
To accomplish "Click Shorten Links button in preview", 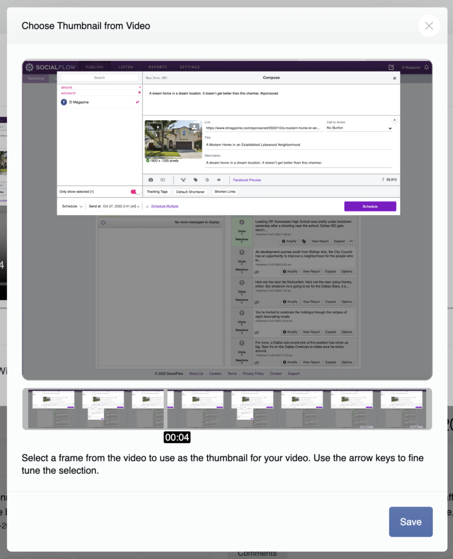I will point(225,192).
